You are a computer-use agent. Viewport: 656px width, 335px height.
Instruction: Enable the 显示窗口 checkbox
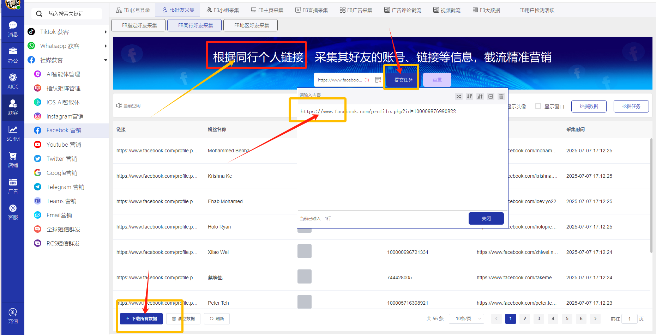538,106
